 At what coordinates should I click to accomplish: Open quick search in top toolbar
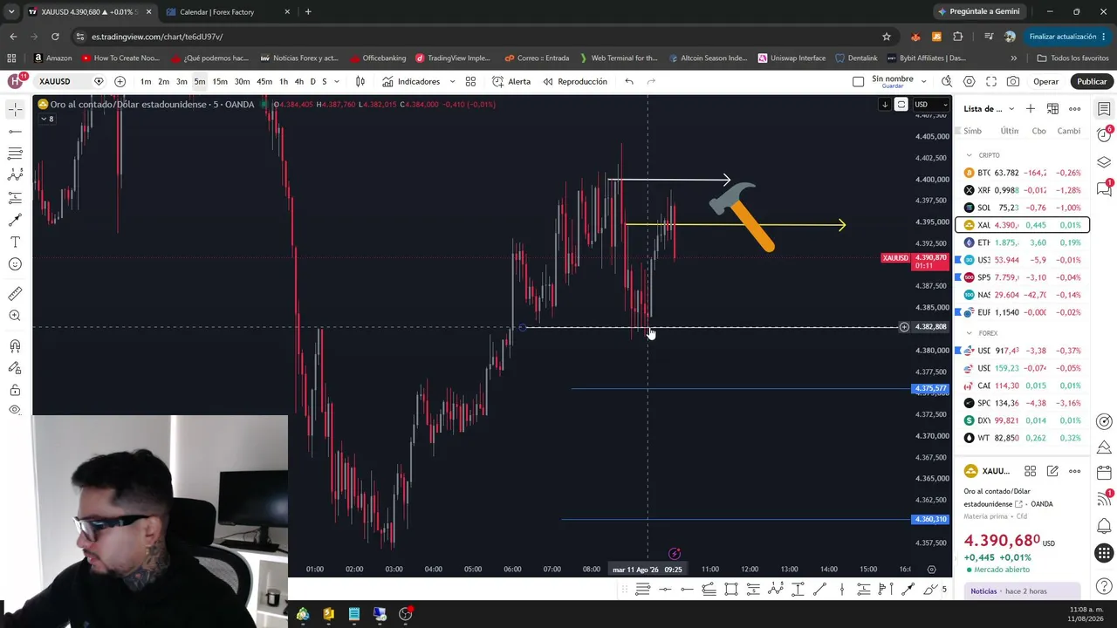[947, 81]
